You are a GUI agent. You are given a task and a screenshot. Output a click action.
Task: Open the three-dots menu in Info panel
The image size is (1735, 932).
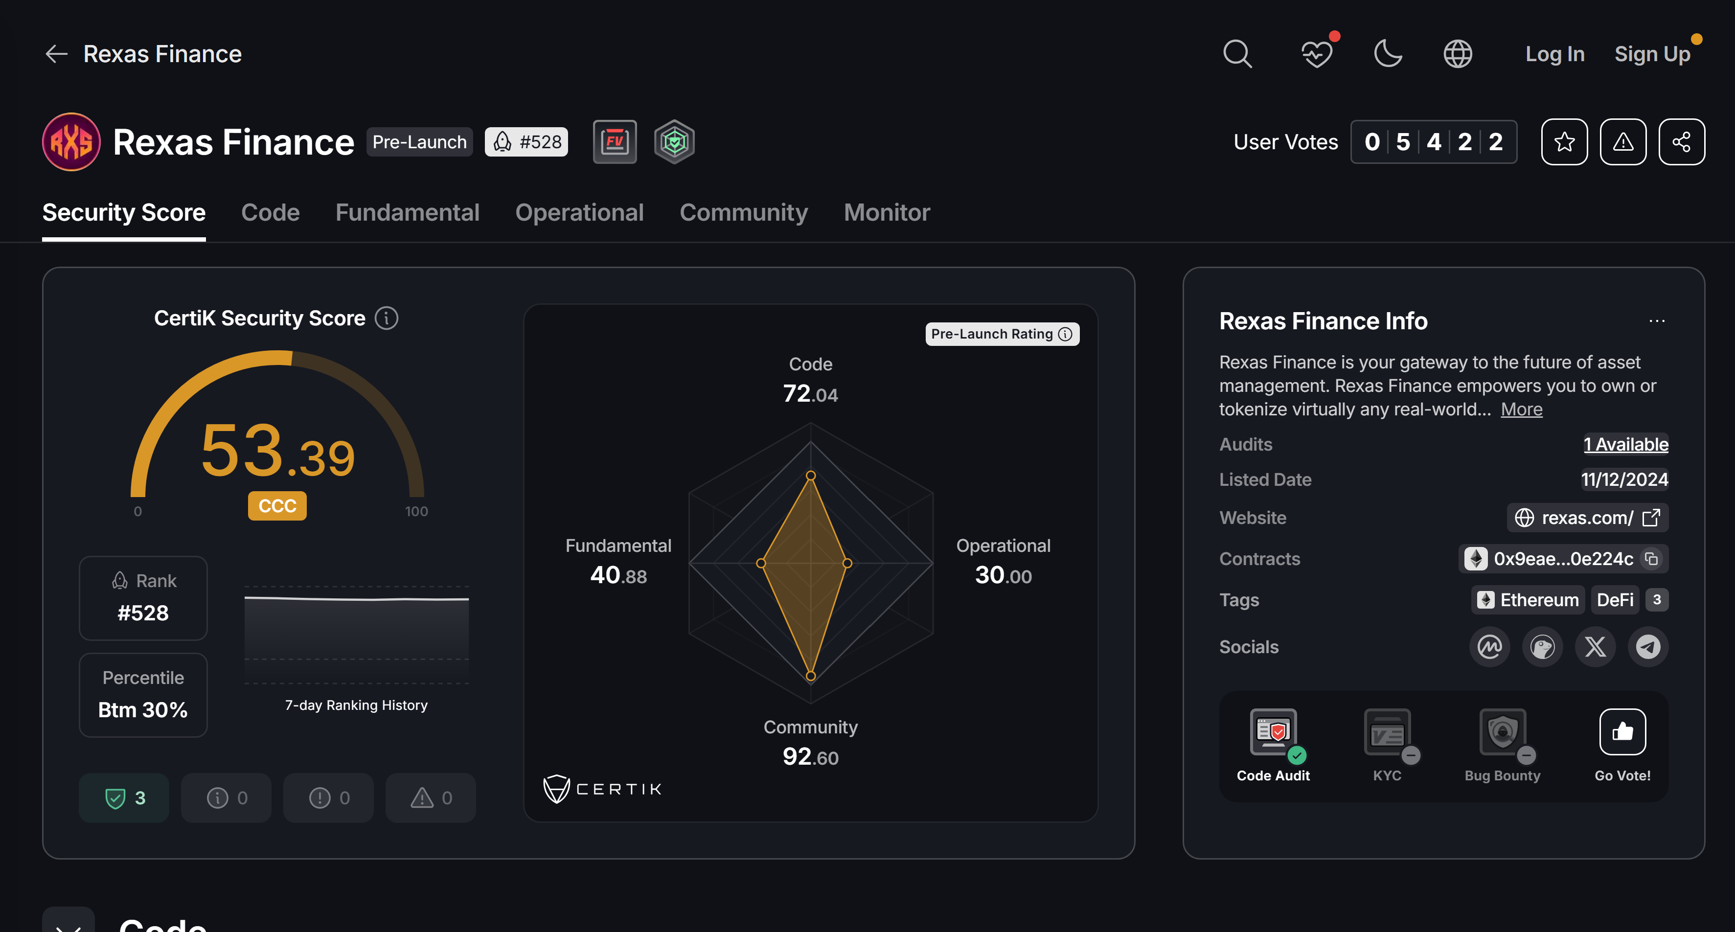[1657, 321]
